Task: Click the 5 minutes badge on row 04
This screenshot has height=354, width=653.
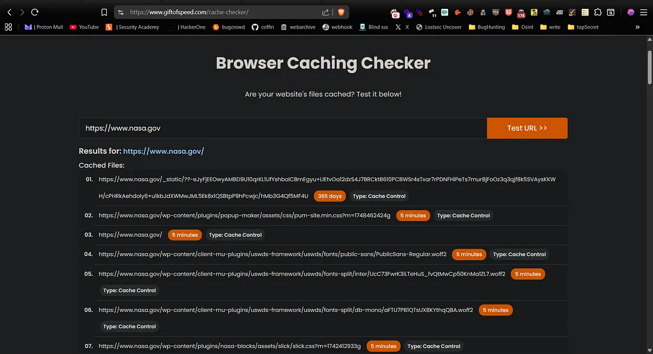Action: click(469, 254)
